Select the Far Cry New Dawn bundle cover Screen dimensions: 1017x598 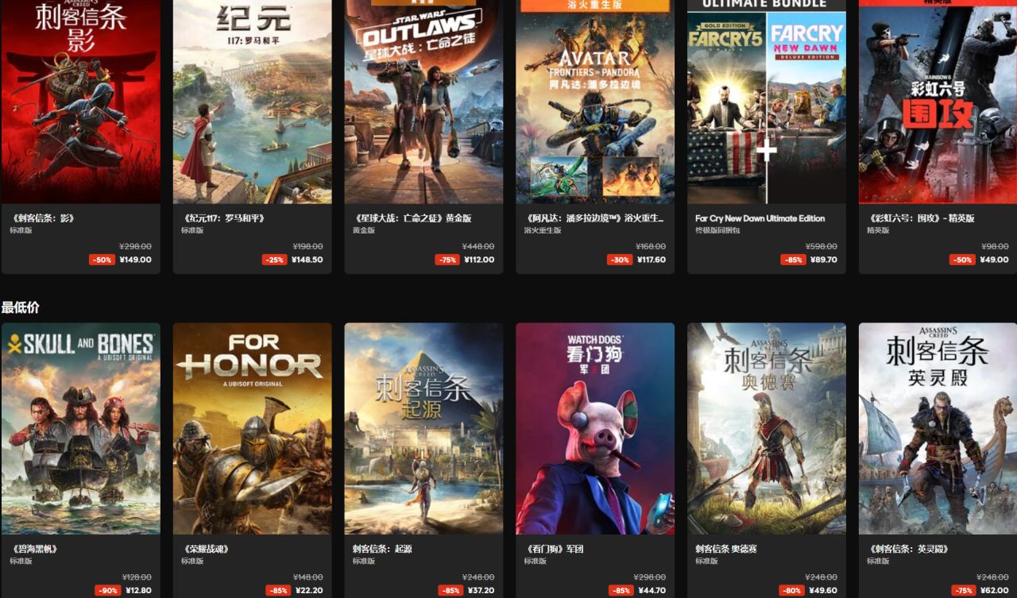pos(767,102)
